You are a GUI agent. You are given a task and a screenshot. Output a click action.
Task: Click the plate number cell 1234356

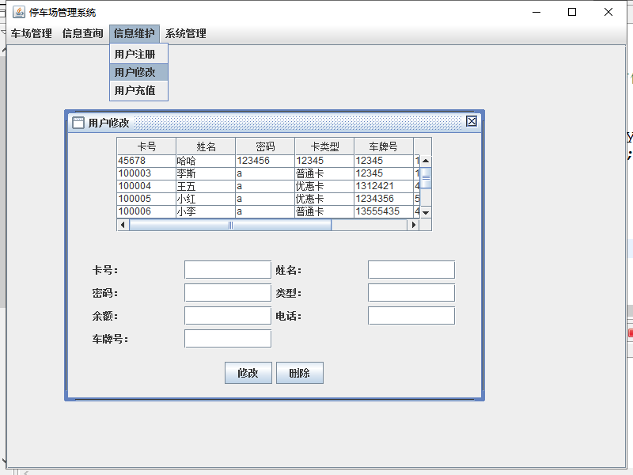click(384, 199)
